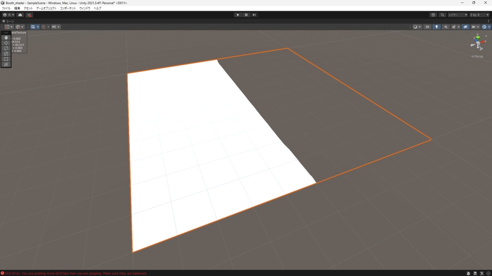Open the scene camera settings
This screenshot has height=276, width=492.
(x=473, y=27)
